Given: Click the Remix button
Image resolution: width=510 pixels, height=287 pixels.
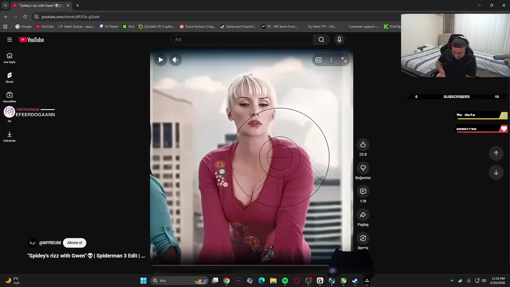Looking at the screenshot, I should pos(363,238).
